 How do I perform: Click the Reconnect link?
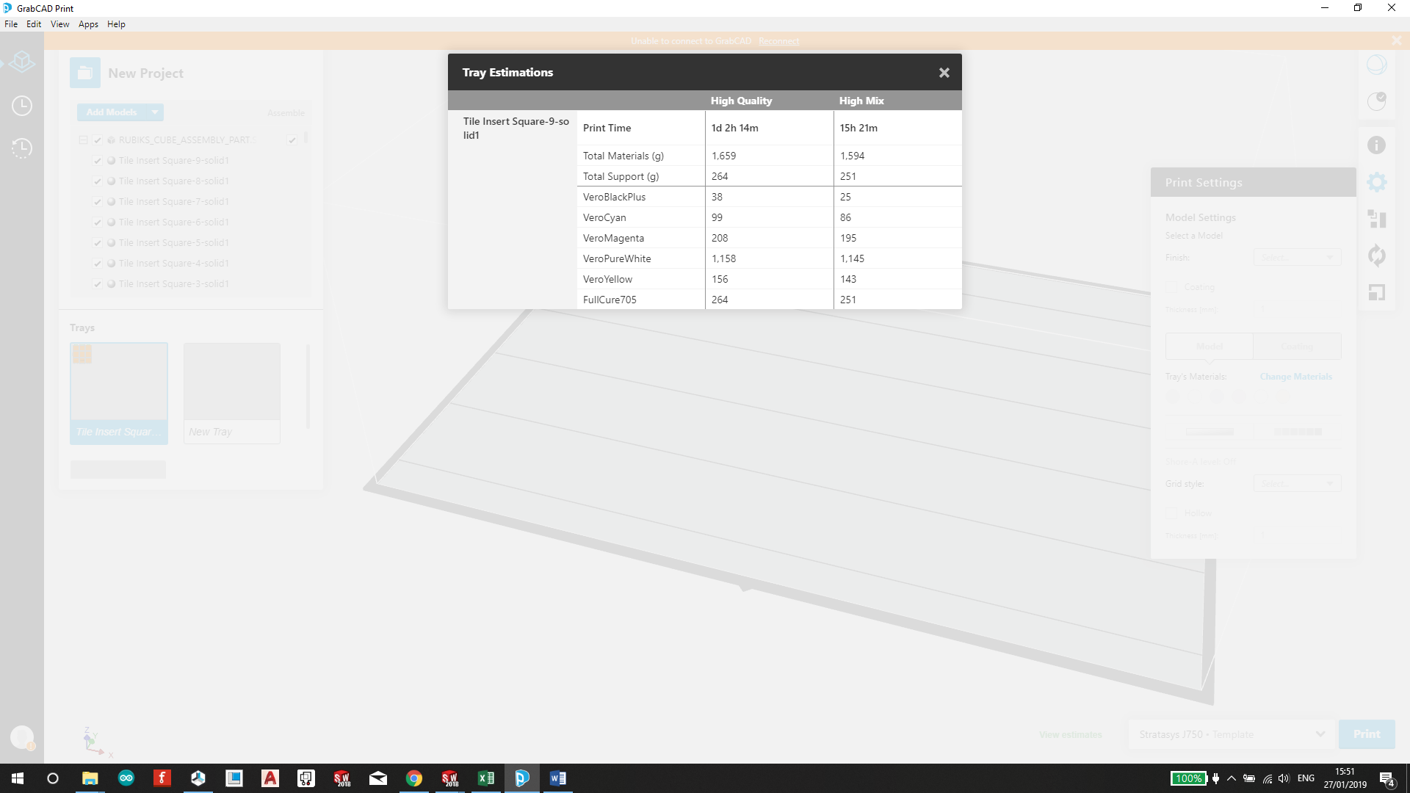[x=778, y=41]
